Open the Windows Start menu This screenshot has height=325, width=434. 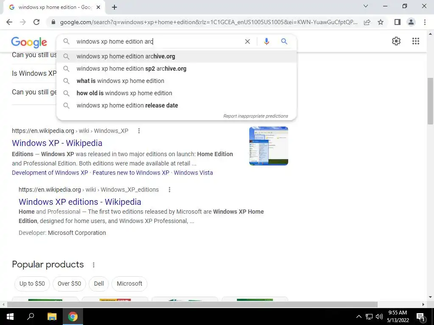tap(10, 317)
